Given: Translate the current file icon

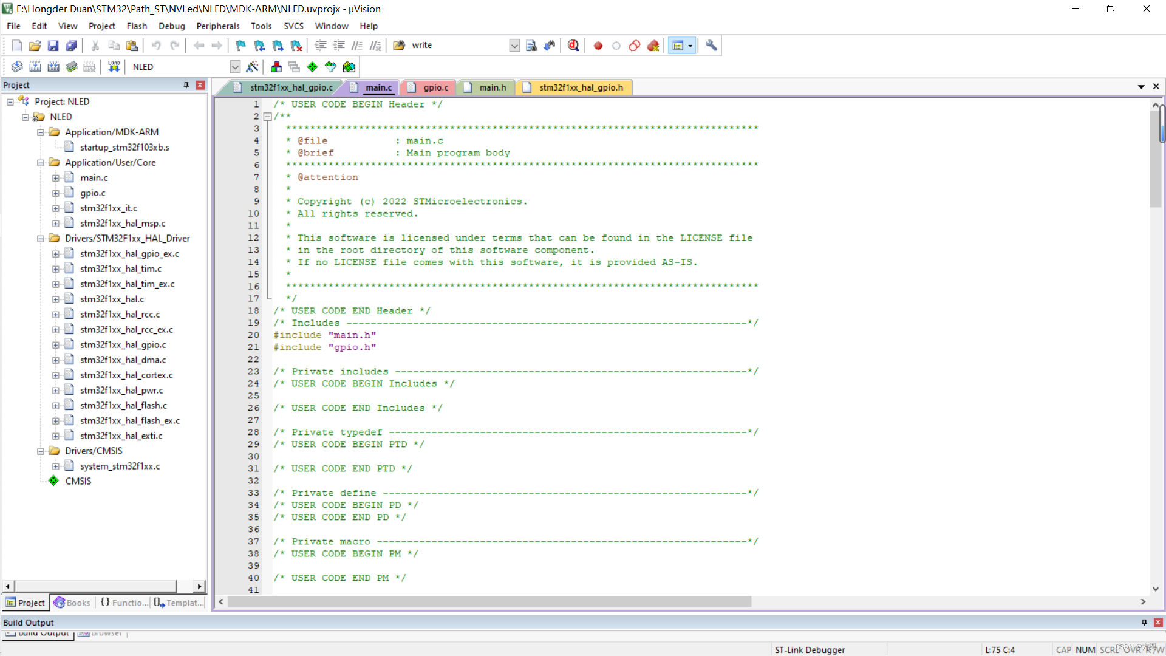Looking at the screenshot, I should point(17,67).
